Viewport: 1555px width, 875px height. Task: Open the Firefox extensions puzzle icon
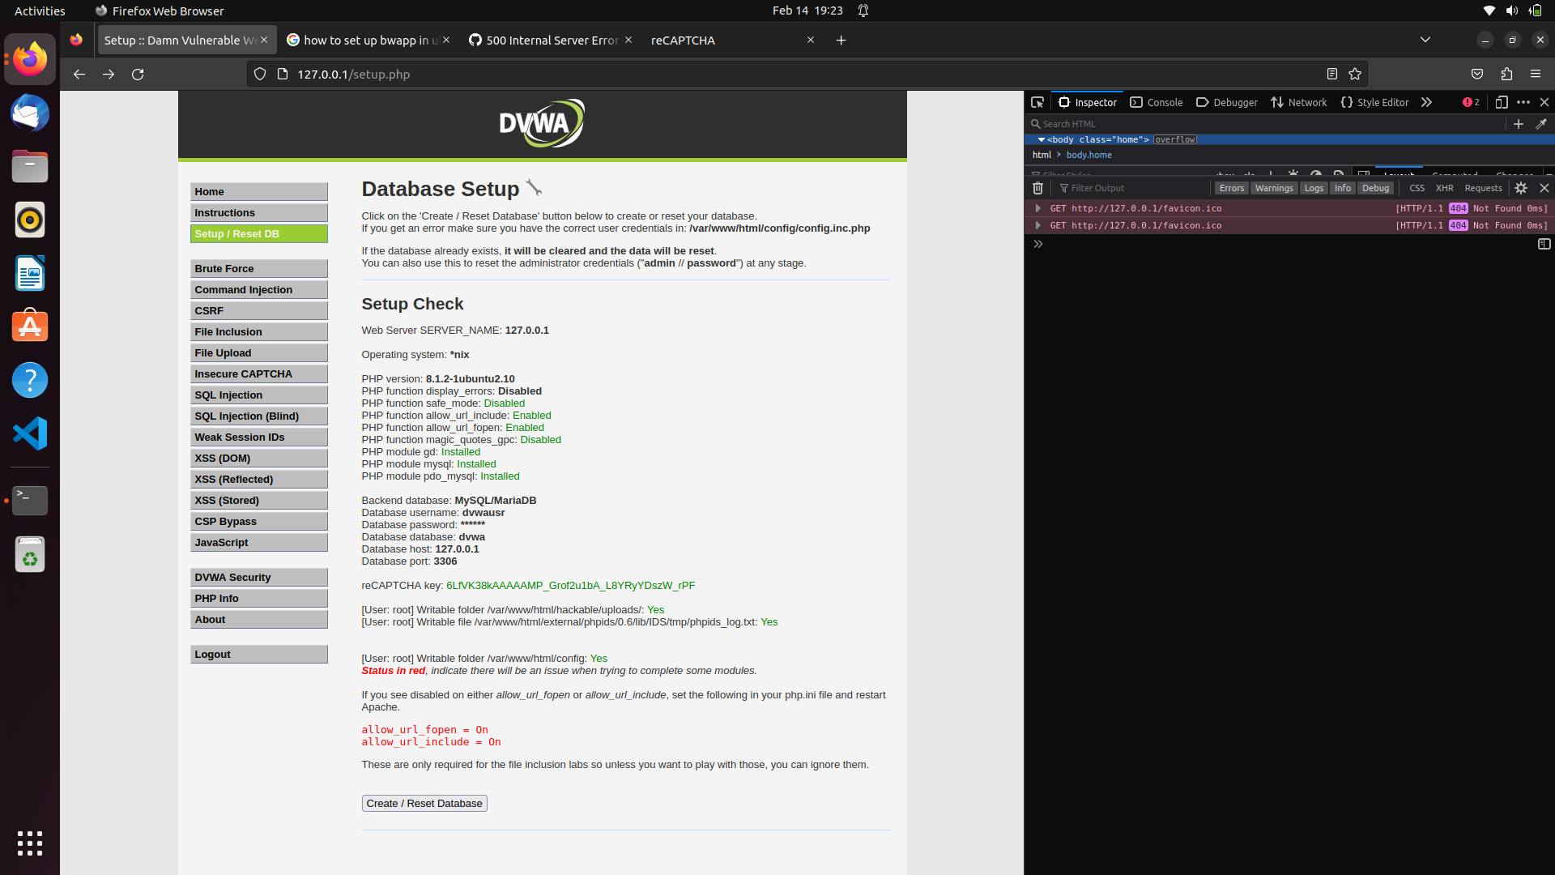1506,74
